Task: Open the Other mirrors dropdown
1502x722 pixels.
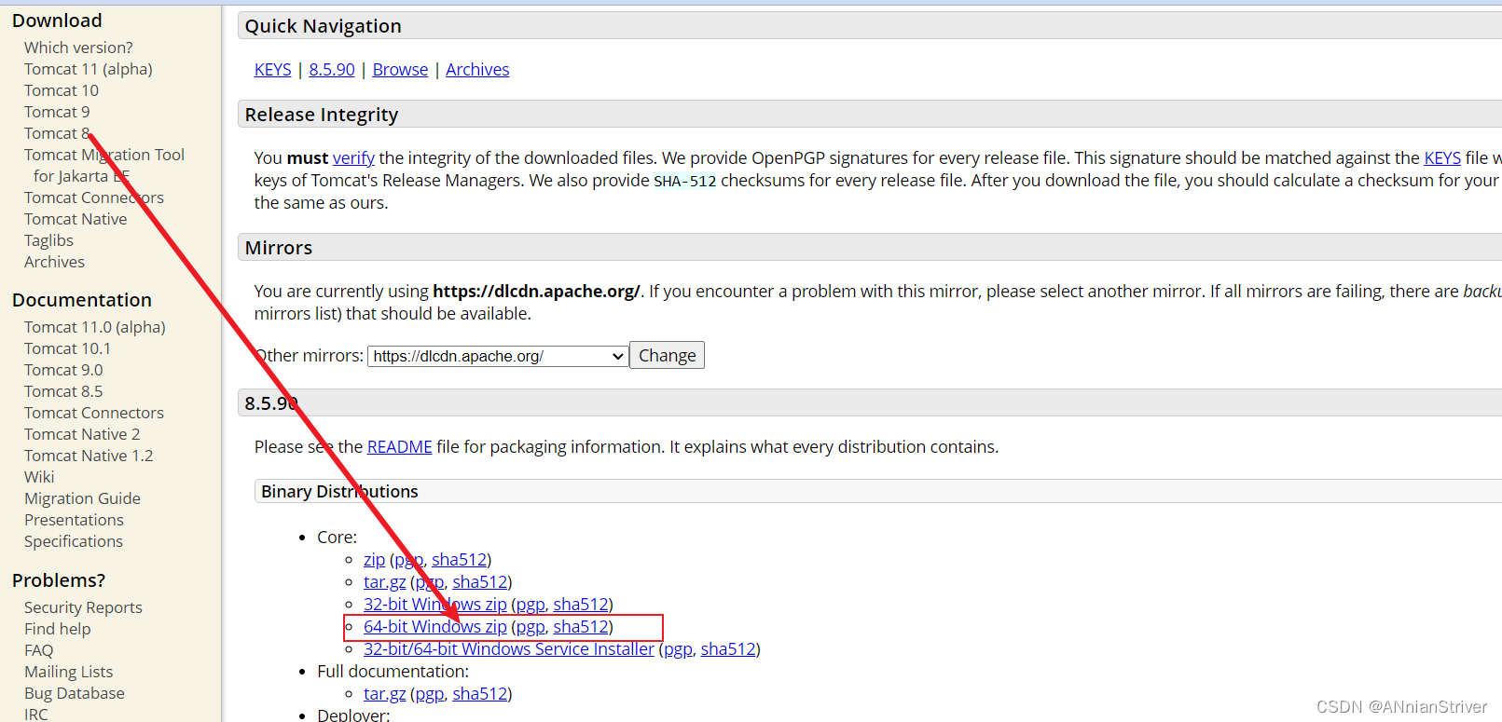Action: coord(498,356)
